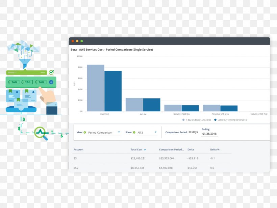Click the S3 delta percent -0.1
The height and width of the screenshot is (208, 277).
[212, 158]
